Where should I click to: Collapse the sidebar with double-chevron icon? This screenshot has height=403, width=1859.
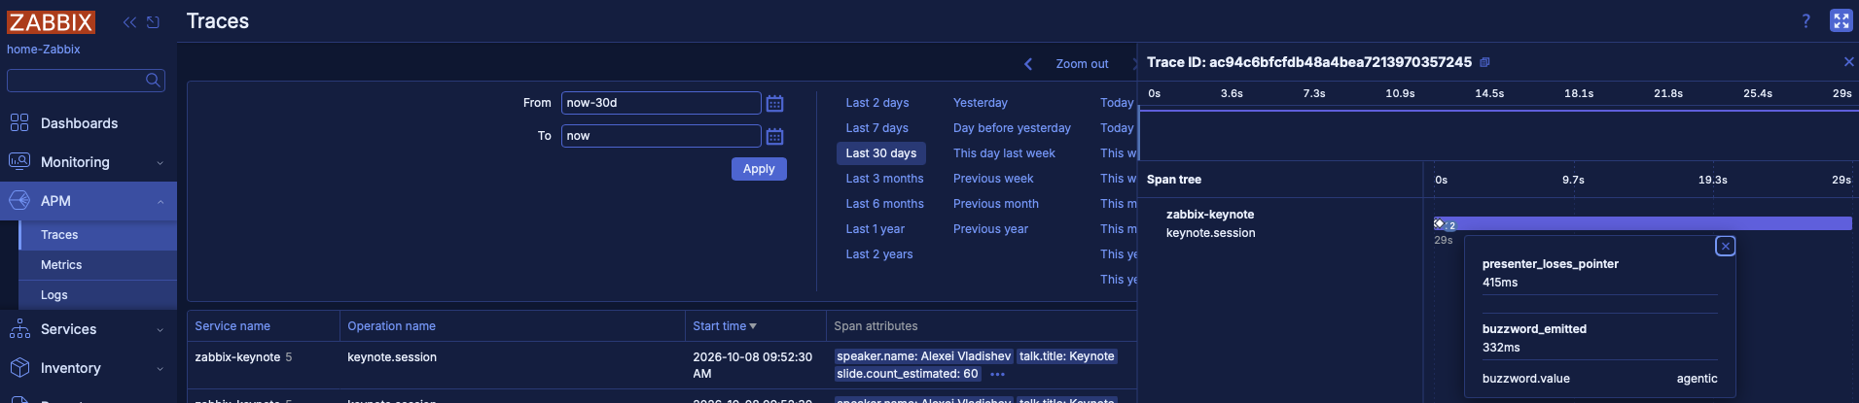[x=129, y=22]
